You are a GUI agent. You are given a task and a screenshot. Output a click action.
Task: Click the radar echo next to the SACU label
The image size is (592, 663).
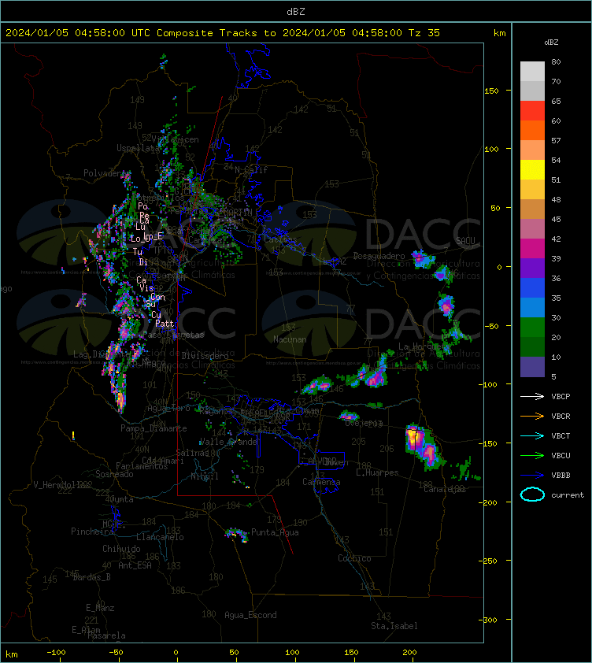(423, 258)
